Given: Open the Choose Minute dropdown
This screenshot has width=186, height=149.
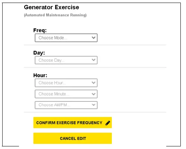Looking at the screenshot, I should coord(66,94).
